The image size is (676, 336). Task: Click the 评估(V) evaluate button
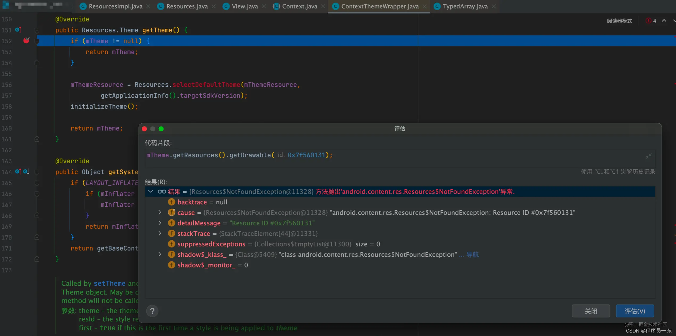[635, 311]
